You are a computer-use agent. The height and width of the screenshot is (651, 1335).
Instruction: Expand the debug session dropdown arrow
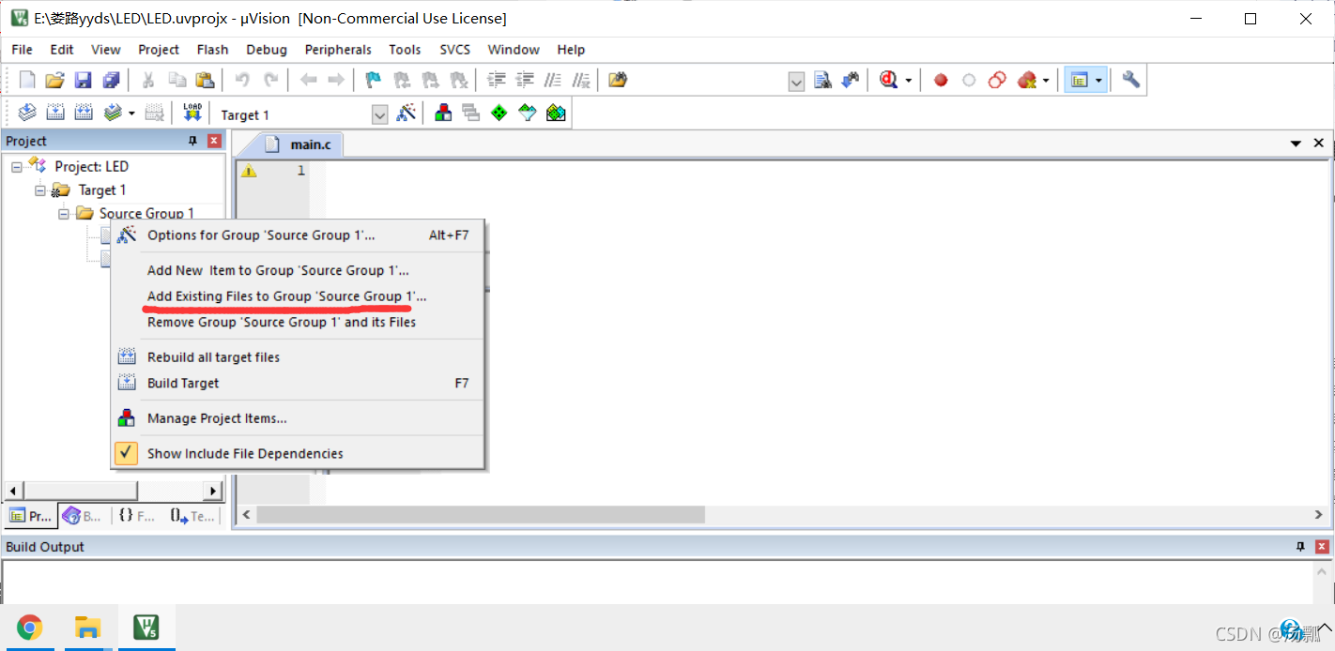click(x=908, y=81)
